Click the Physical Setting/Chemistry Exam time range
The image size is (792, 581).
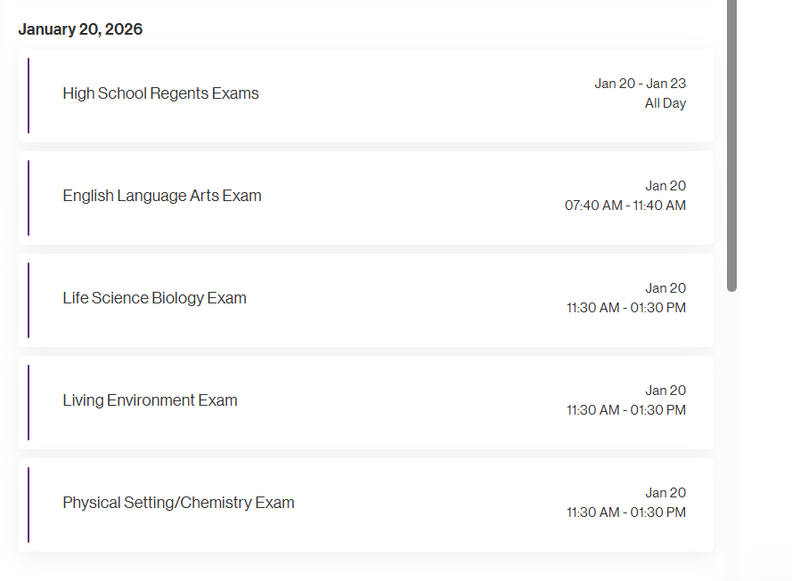(625, 512)
